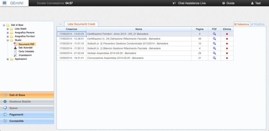Click the tab scroll-left arrow
The image size is (269, 131).
pyautogui.click(x=60, y=24)
